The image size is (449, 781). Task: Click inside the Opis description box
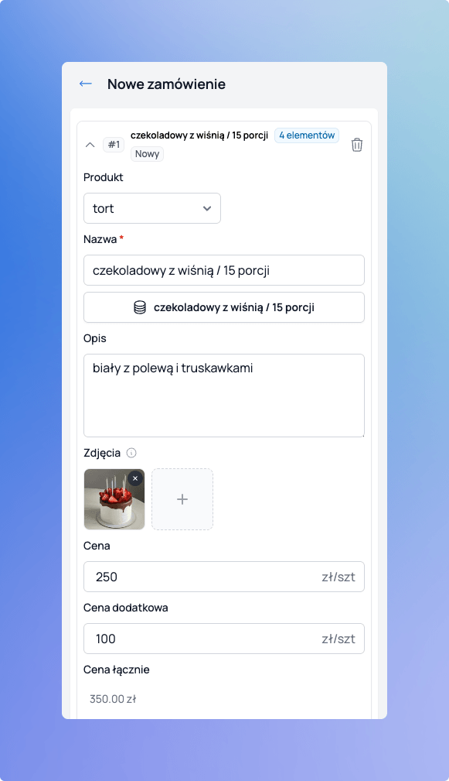pyautogui.click(x=223, y=395)
